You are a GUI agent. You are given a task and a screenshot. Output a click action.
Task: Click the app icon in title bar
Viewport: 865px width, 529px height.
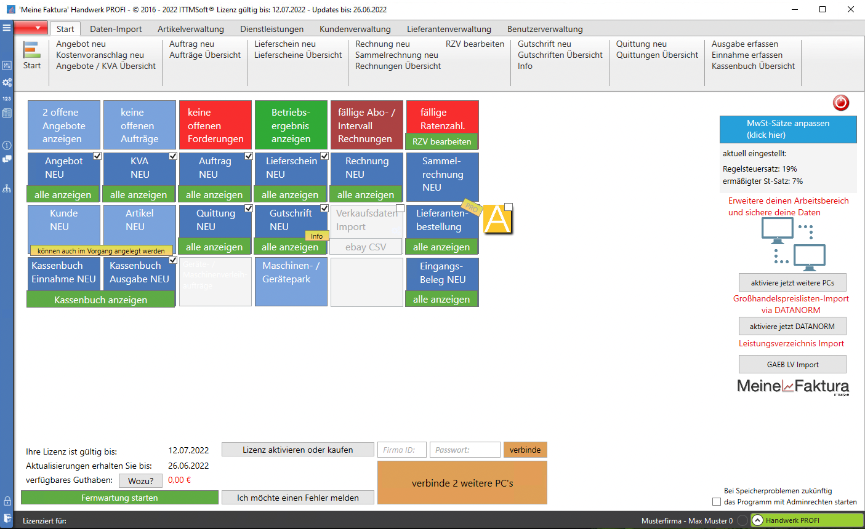click(x=10, y=9)
